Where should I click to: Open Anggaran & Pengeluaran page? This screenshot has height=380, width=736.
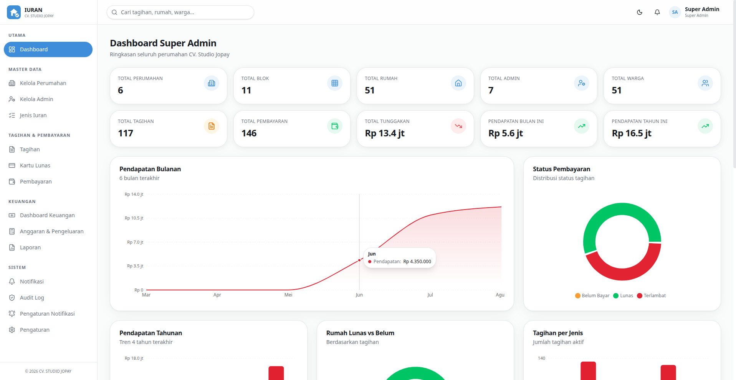coord(48,231)
